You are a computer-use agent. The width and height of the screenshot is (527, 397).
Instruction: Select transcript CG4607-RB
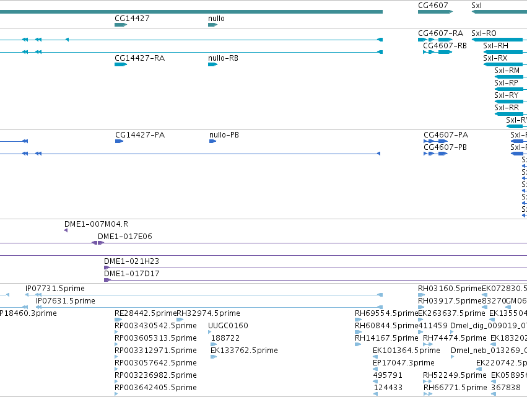tap(445, 46)
